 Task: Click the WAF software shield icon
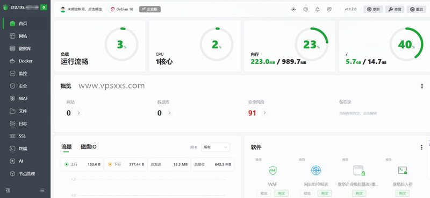click(273, 170)
